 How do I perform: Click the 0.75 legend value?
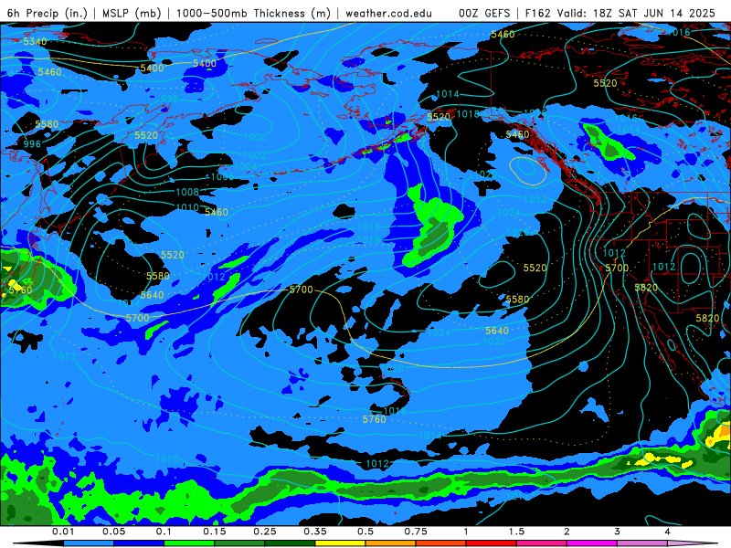pos(416,532)
